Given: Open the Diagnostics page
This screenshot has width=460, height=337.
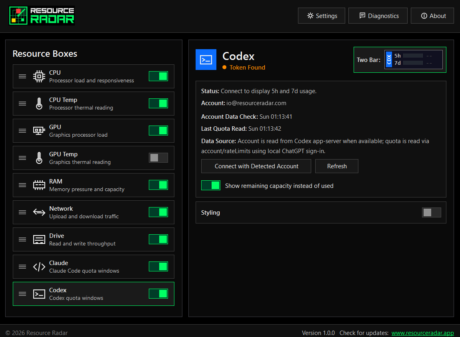Looking at the screenshot, I should point(378,16).
